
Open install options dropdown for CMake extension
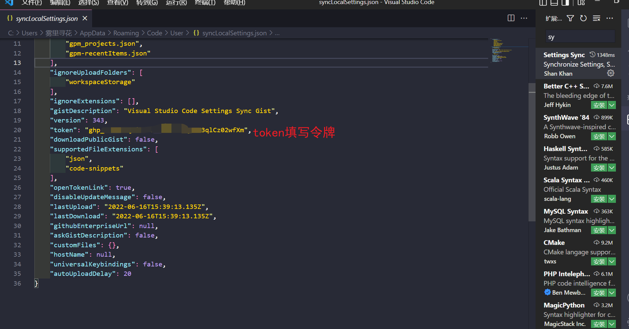612,261
